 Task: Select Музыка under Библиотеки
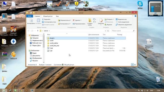click(x=34, y=61)
